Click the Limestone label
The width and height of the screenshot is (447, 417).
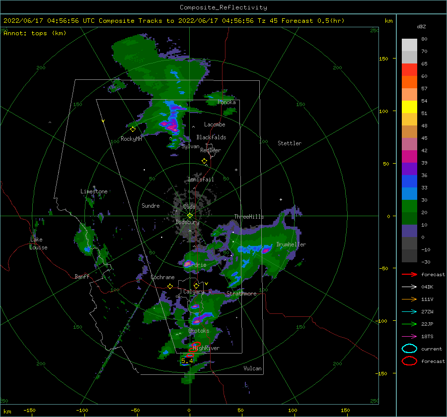click(94, 191)
